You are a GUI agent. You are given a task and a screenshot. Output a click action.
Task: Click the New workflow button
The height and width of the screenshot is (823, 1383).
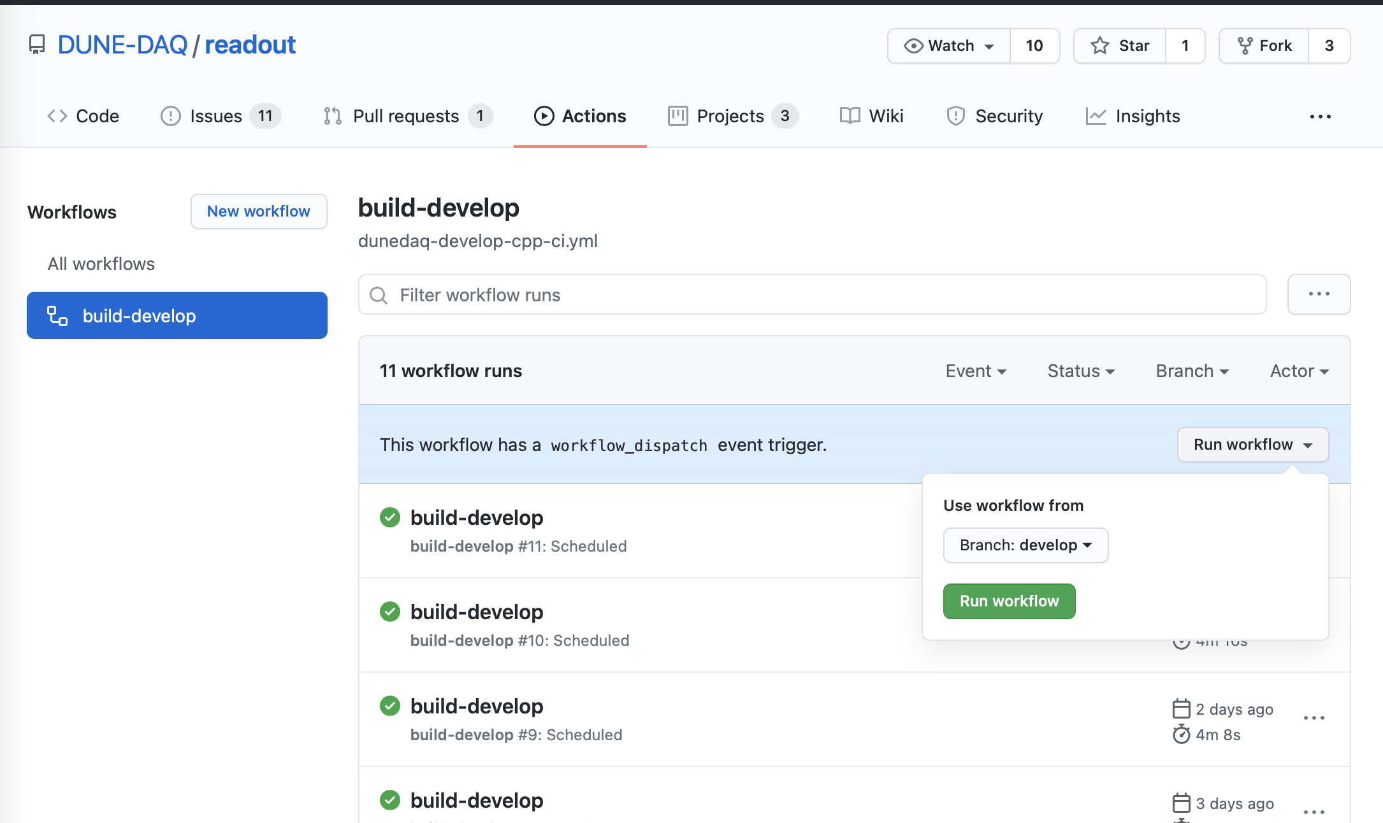click(259, 211)
